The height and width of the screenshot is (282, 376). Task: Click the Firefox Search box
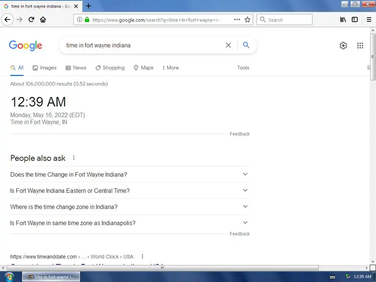(x=285, y=20)
